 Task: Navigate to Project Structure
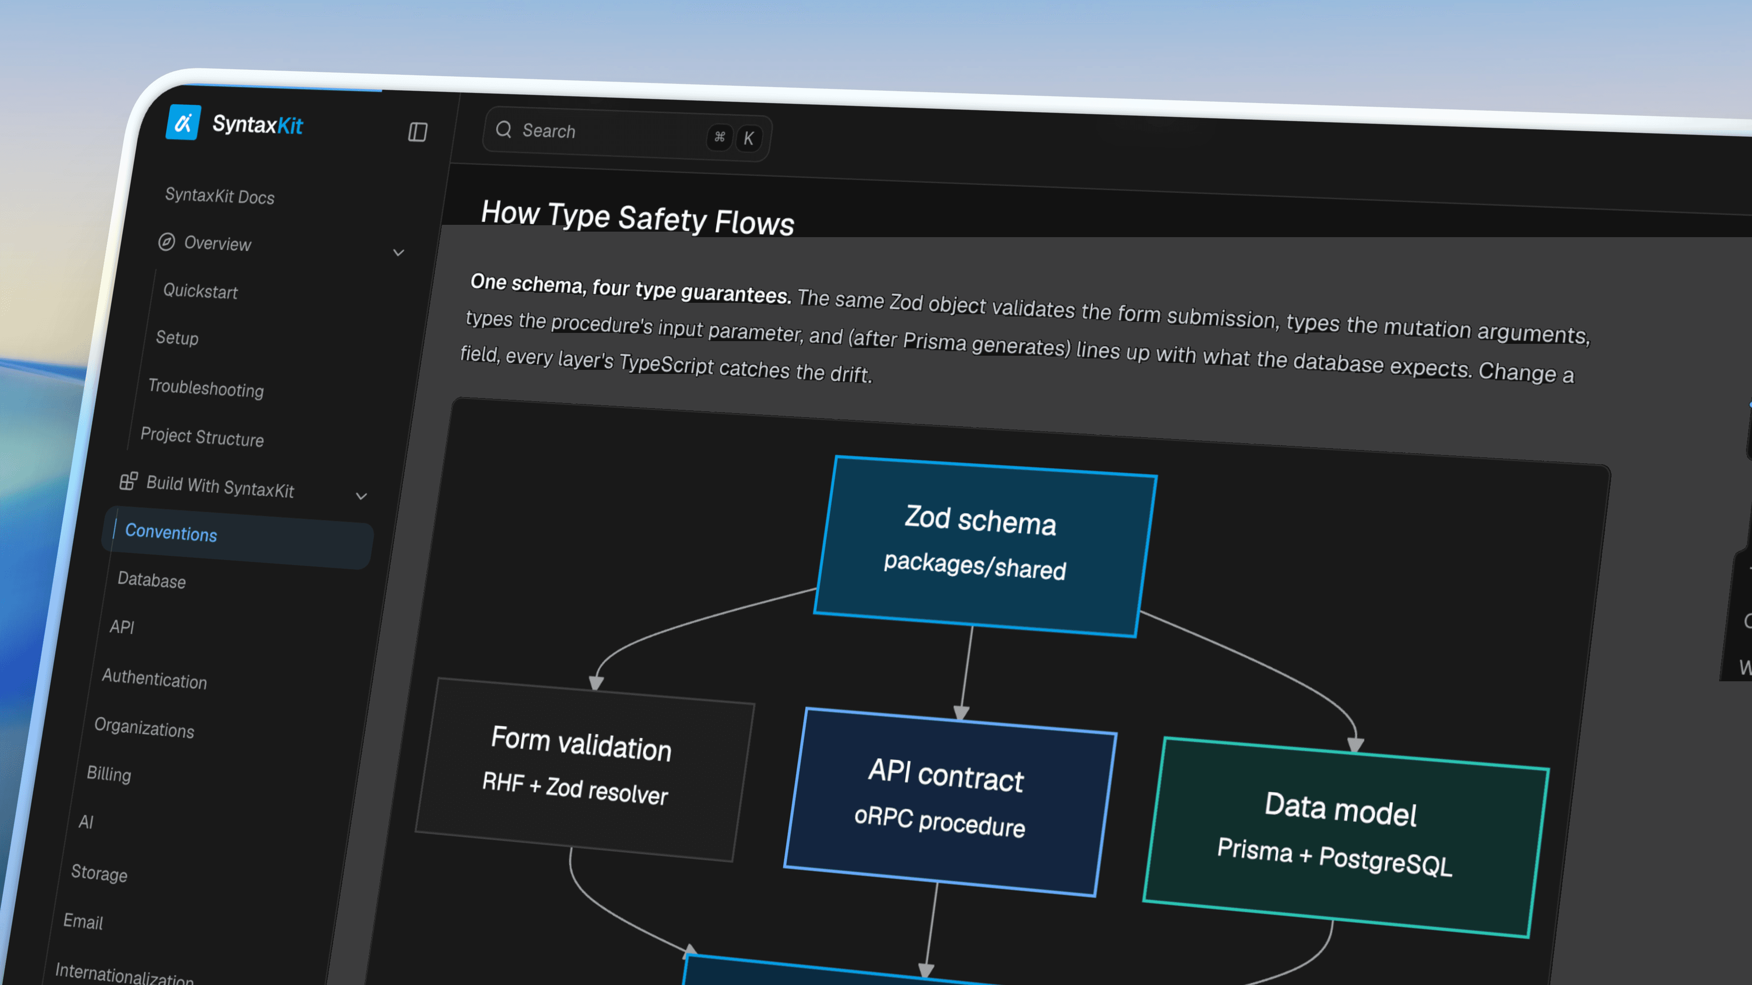pyautogui.click(x=202, y=436)
